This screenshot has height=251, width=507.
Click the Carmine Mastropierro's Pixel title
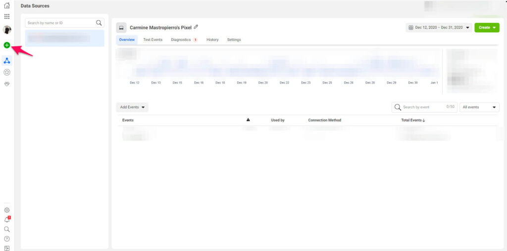click(x=161, y=28)
